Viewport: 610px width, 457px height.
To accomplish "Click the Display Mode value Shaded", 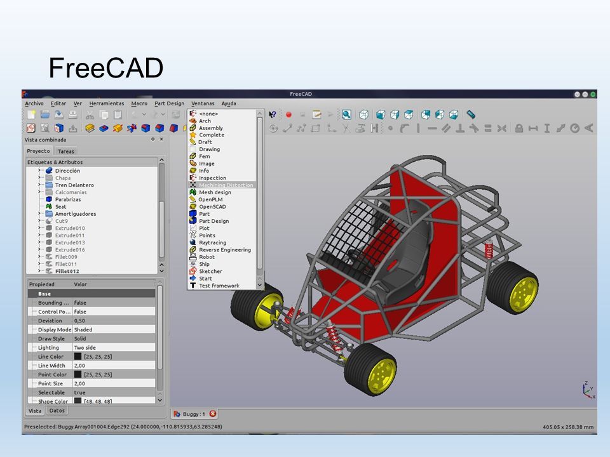I will [x=83, y=329].
